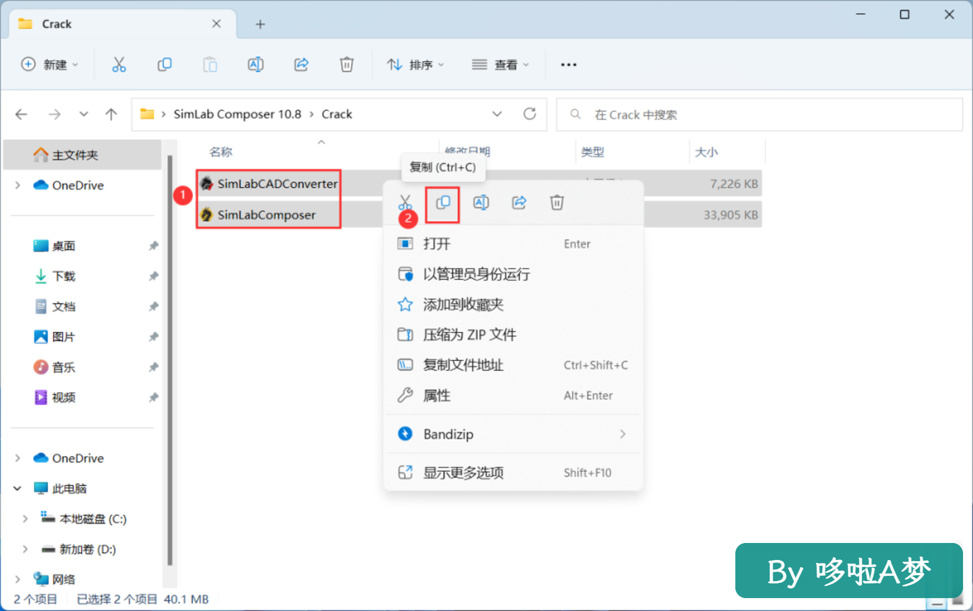
Task: Select 添加到收藏夹 menu entry
Action: click(x=513, y=304)
